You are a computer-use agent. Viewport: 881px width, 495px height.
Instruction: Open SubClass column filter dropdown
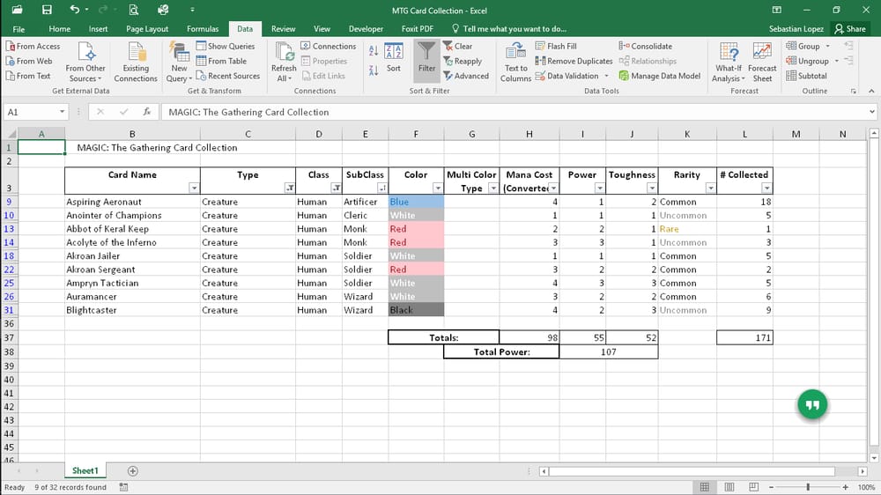pyautogui.click(x=382, y=188)
